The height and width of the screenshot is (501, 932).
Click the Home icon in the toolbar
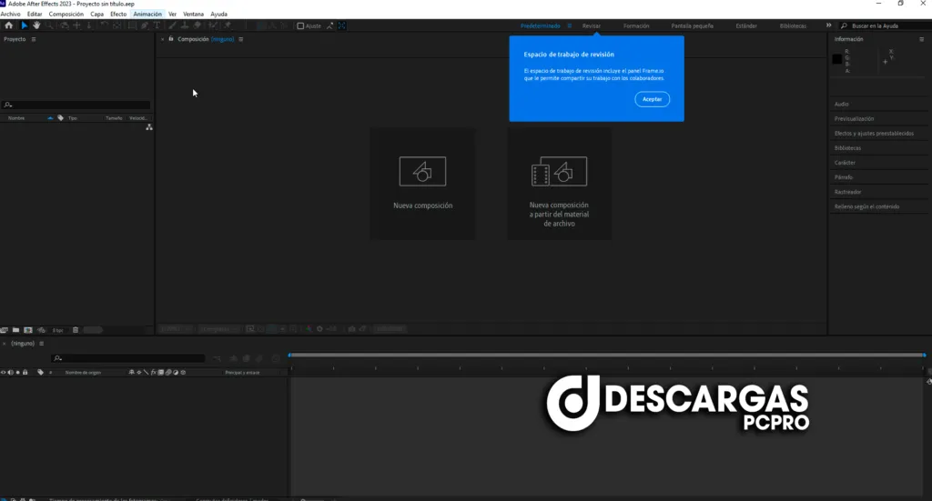[9, 25]
